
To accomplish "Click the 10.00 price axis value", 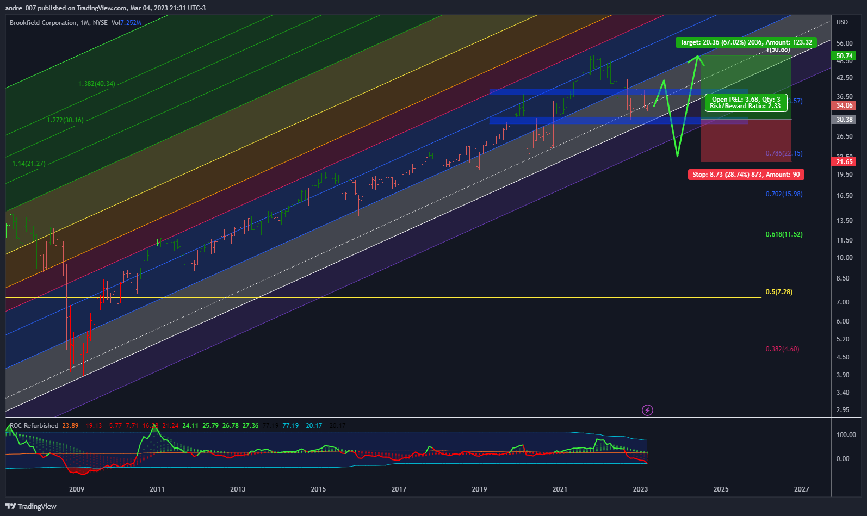I will point(845,258).
